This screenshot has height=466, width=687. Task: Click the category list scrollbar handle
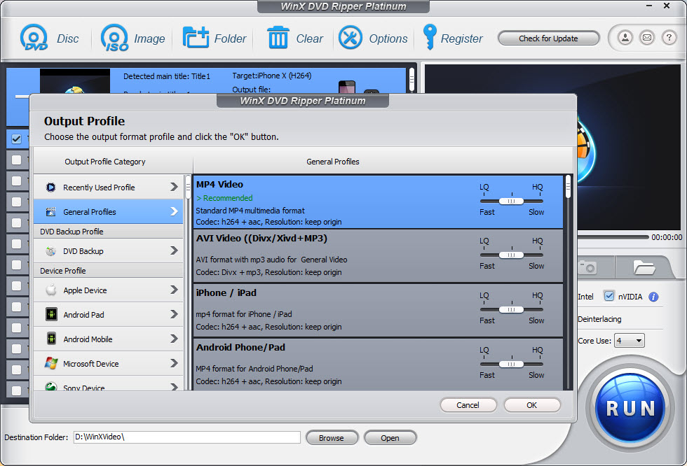pos(188,187)
